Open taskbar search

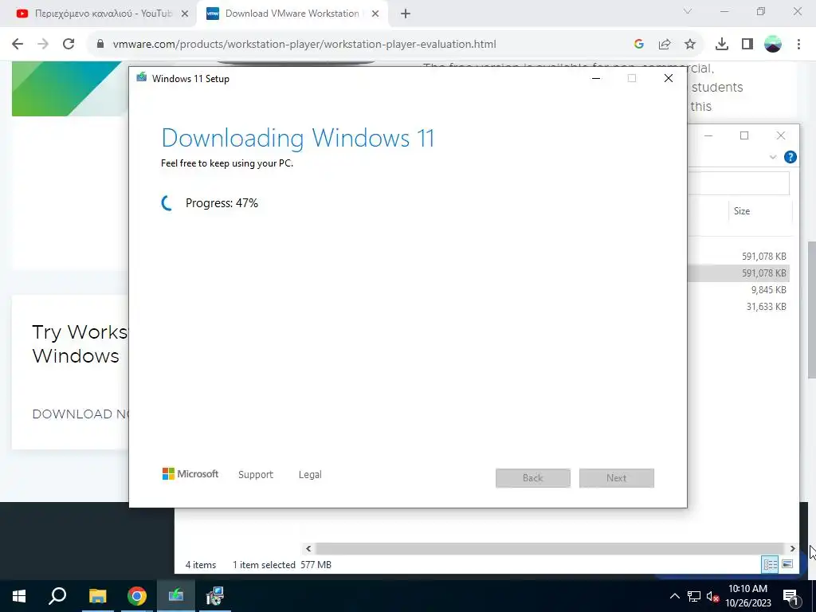pyautogui.click(x=57, y=596)
